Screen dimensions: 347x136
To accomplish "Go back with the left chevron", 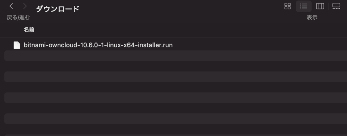I will [x=11, y=6].
